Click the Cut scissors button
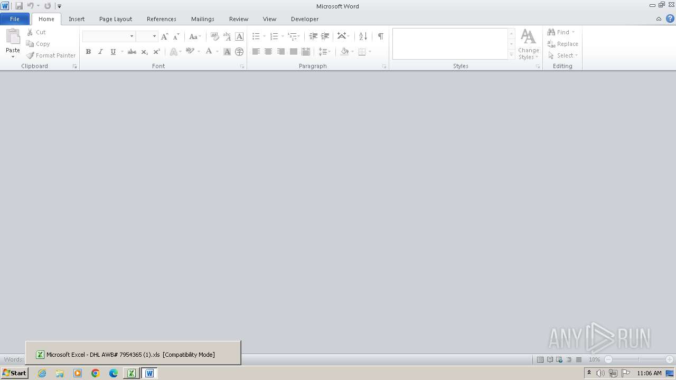676x380 pixels. click(36, 32)
